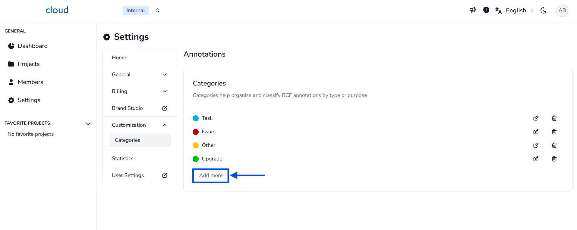Click the green Upgrade color dot
The image size is (577, 230).
point(196,159)
